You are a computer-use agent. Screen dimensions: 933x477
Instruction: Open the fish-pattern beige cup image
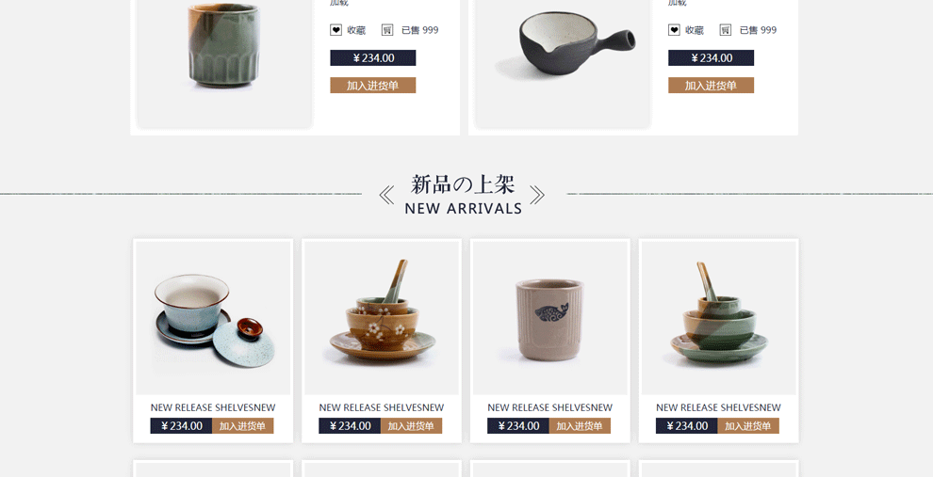549,318
